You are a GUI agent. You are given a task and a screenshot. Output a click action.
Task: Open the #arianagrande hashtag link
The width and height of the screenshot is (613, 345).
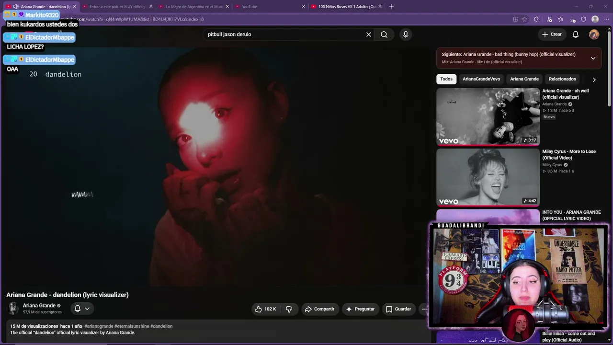[x=99, y=326]
